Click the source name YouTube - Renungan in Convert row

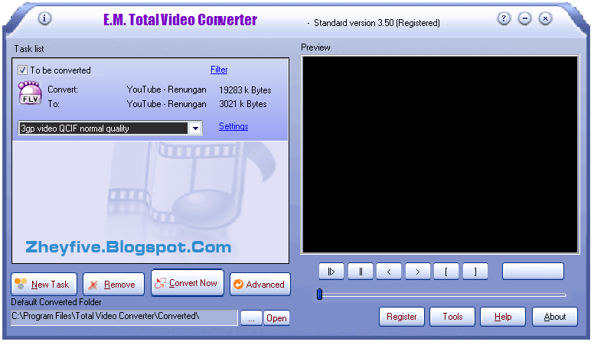pos(166,90)
